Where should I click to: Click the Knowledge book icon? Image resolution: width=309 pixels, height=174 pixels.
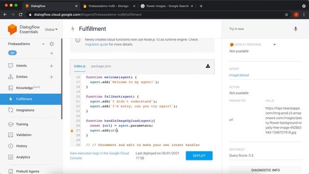point(11,88)
